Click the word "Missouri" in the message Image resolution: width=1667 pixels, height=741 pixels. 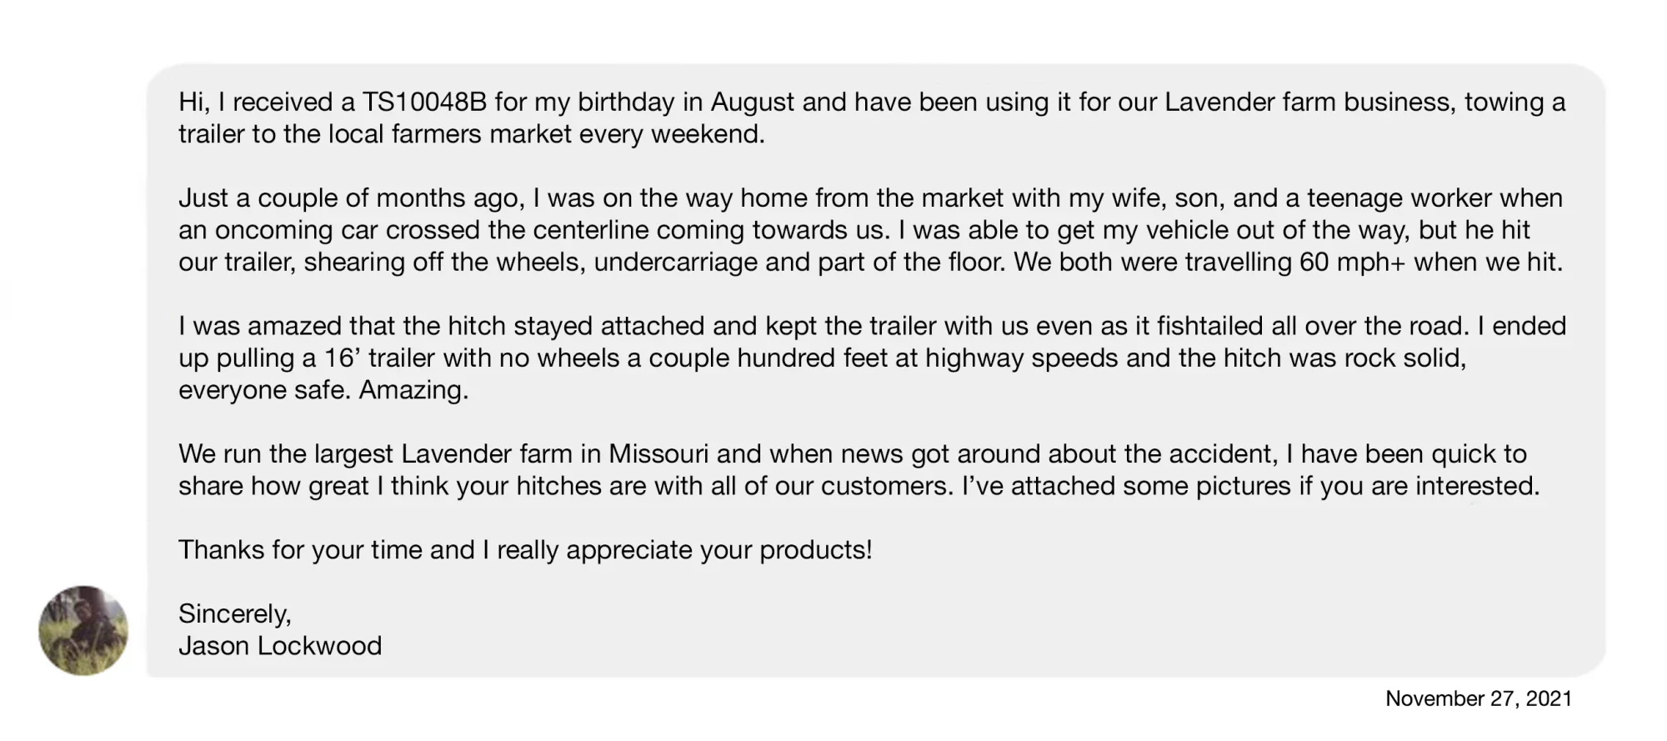[658, 454]
